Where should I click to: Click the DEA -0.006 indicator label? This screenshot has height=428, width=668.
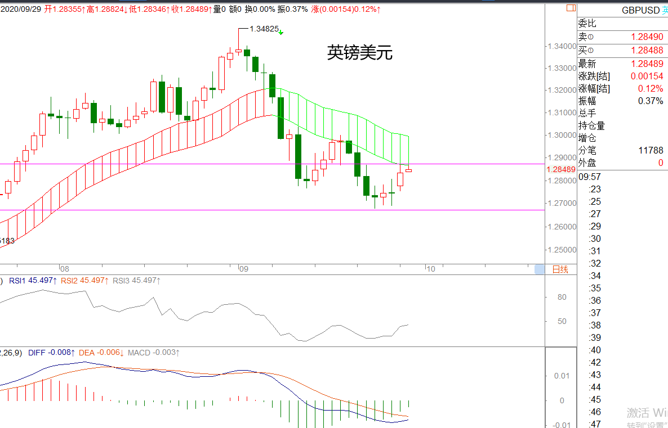pyautogui.click(x=101, y=353)
